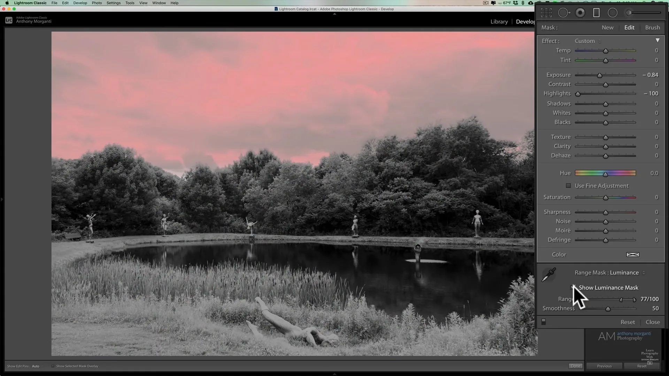
Task: Close the graduated filter panel
Action: (x=653, y=322)
